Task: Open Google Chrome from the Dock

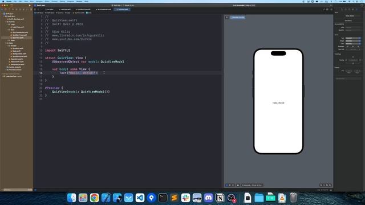Action: [x=94, y=198]
